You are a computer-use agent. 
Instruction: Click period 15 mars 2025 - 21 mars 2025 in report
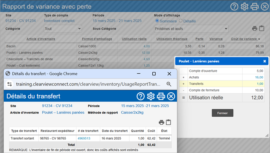(x=117, y=21)
